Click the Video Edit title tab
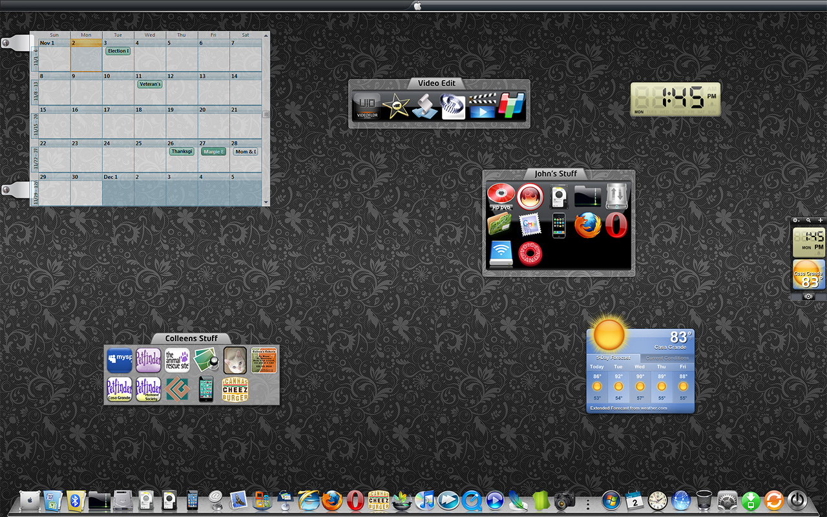This screenshot has width=827, height=517. pyautogui.click(x=437, y=83)
